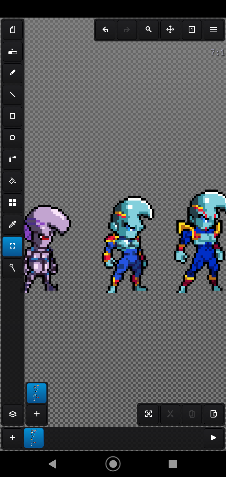Select the Pencil tool
The image size is (226, 477).
pyautogui.click(x=13, y=73)
